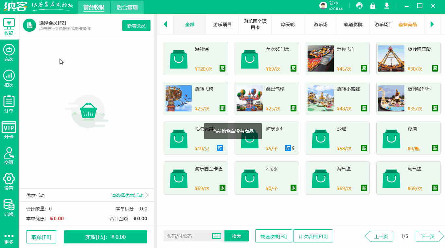Click the download icon in title bar
Viewport: 445px width, 248px height.
click(386, 6)
